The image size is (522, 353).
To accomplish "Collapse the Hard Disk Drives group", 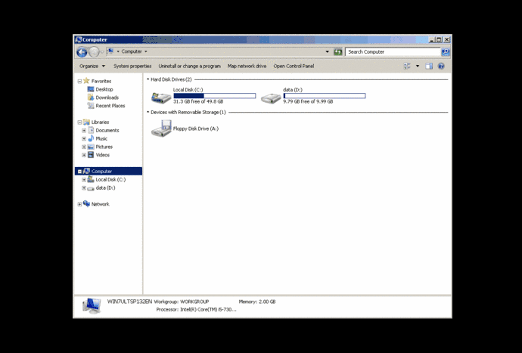I will (148, 79).
